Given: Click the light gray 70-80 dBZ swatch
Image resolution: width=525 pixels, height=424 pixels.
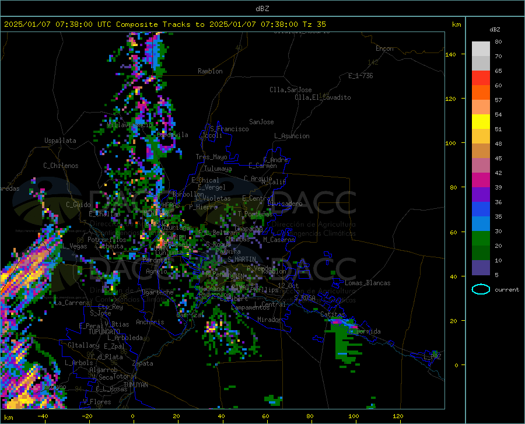Looking at the screenshot, I should coord(481,49).
